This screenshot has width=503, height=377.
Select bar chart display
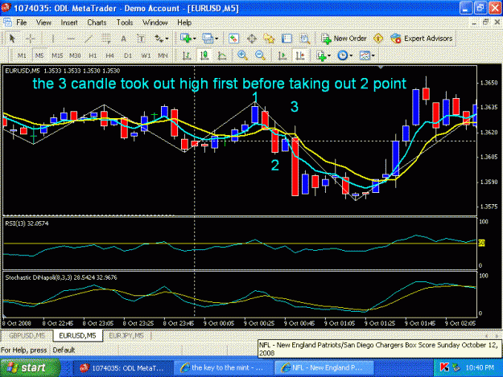tap(187, 55)
